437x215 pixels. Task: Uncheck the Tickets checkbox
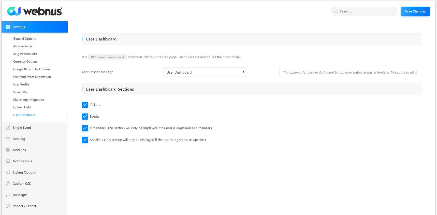[x=85, y=105]
